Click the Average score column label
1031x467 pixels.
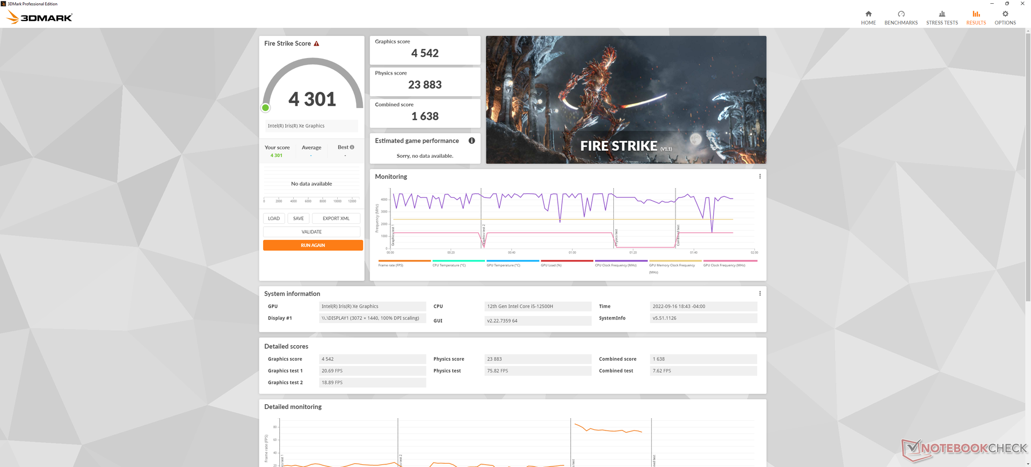(x=311, y=148)
